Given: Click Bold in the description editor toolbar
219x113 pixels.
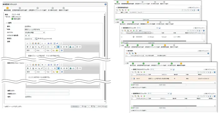Looking at the screenshot, I should 28,47.
